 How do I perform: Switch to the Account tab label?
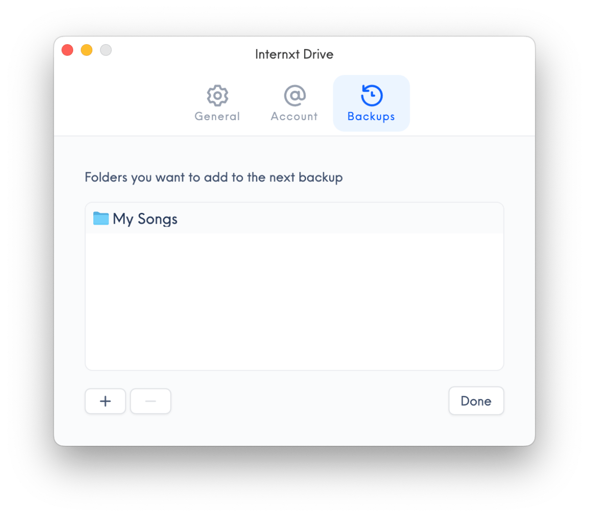tap(294, 116)
